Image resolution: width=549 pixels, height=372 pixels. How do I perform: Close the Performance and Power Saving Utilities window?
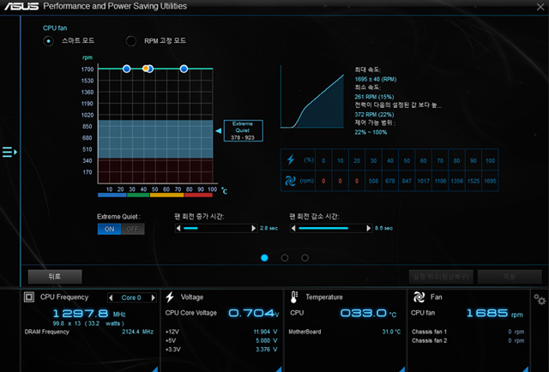point(540,7)
